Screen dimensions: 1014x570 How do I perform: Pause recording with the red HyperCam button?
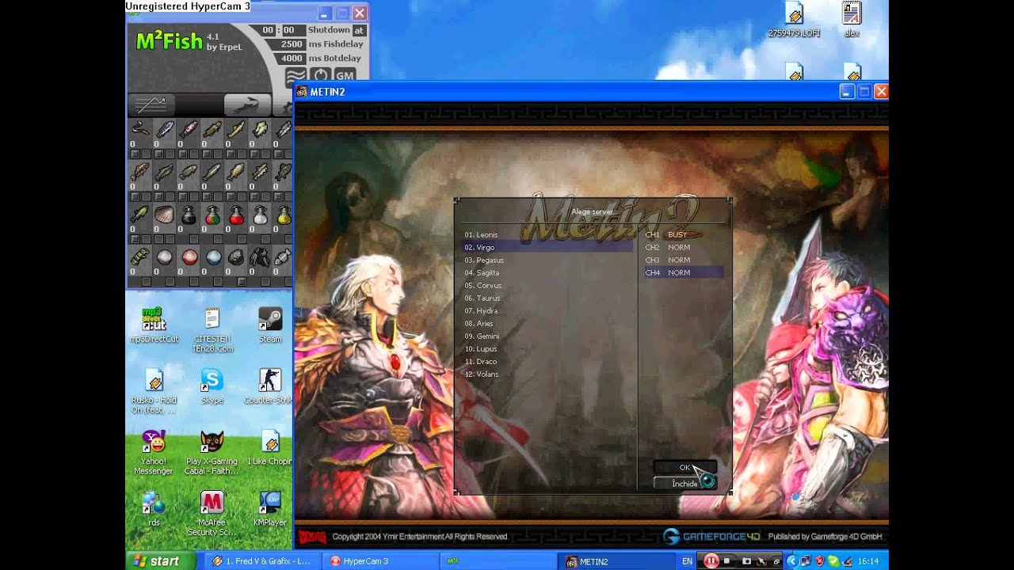(x=711, y=561)
